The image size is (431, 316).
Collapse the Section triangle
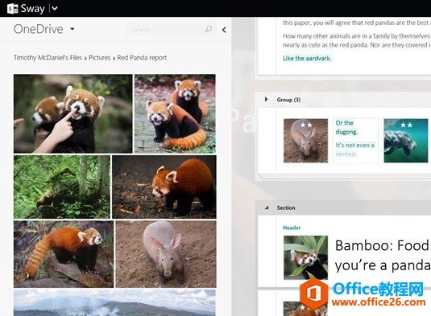(x=267, y=207)
